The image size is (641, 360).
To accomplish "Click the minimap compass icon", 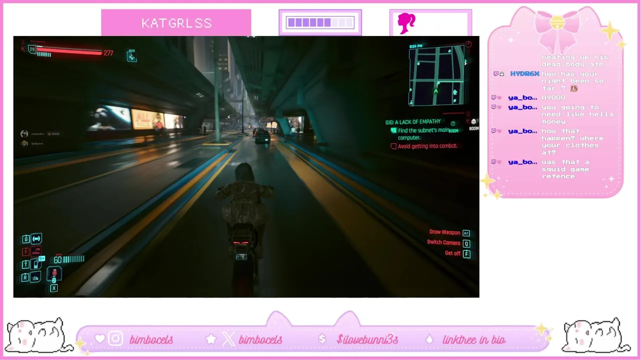I will (x=468, y=44).
